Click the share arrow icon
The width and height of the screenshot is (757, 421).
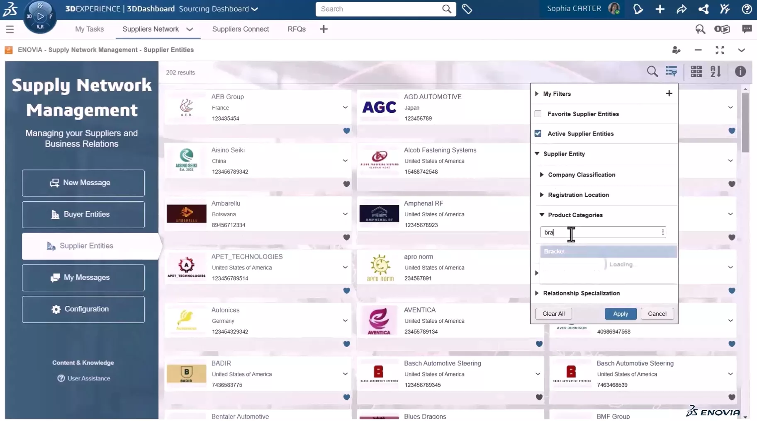tap(682, 9)
